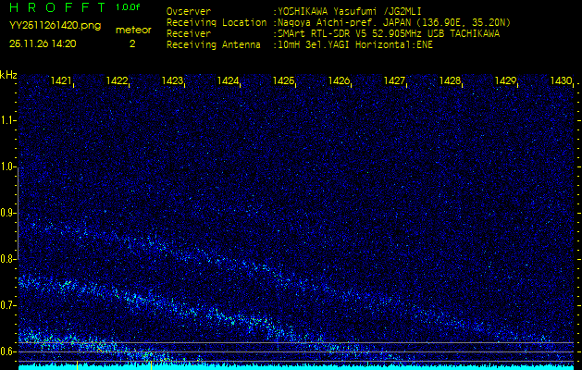Click the HROFFT title text
The image size is (582, 370).
point(56,8)
